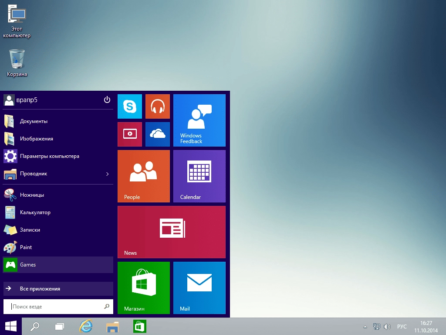Open the Video player tile
The width and height of the screenshot is (446, 335).
point(130,134)
